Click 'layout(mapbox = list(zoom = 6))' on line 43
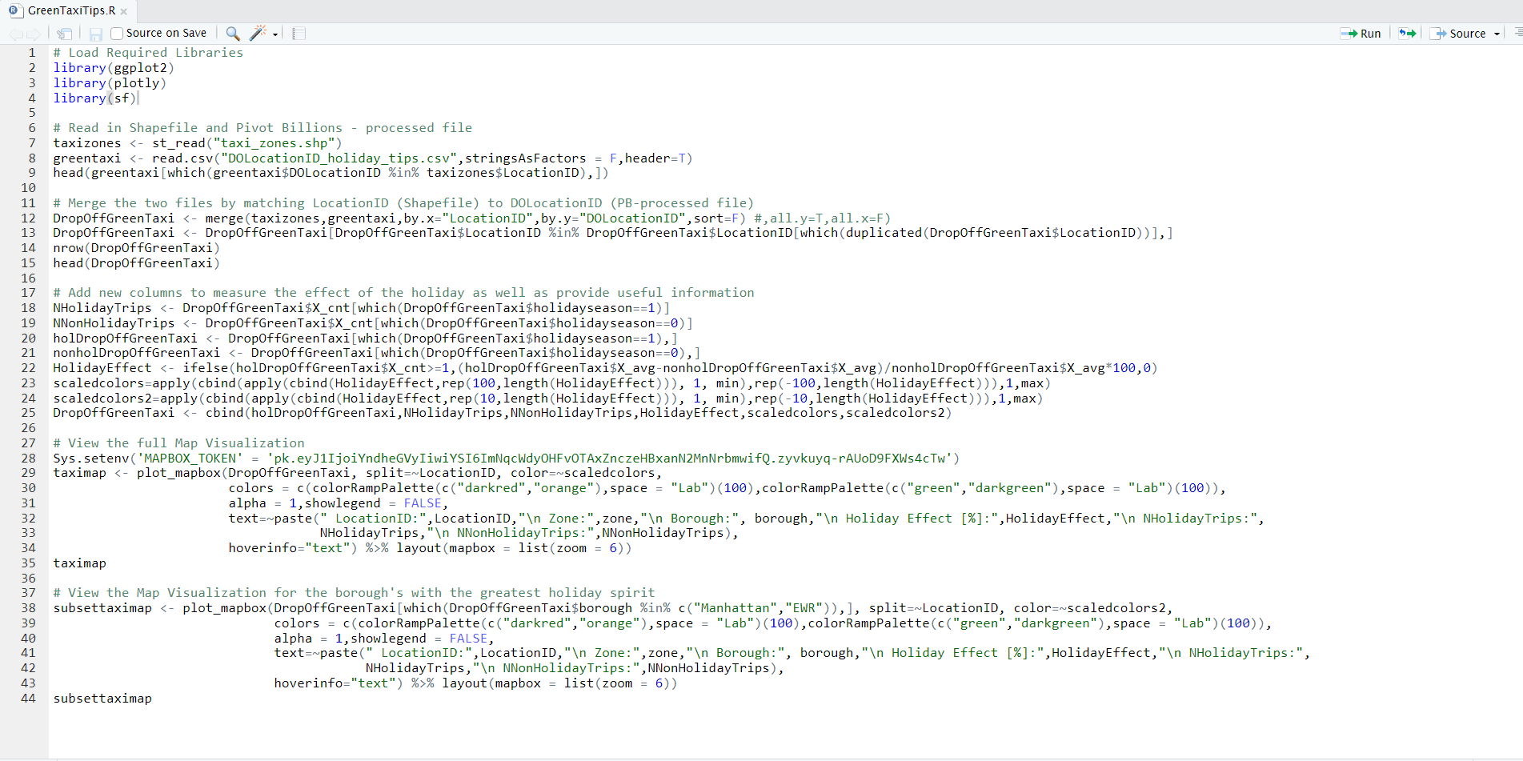Viewport: 1523px width, 761px height. pyautogui.click(x=559, y=683)
